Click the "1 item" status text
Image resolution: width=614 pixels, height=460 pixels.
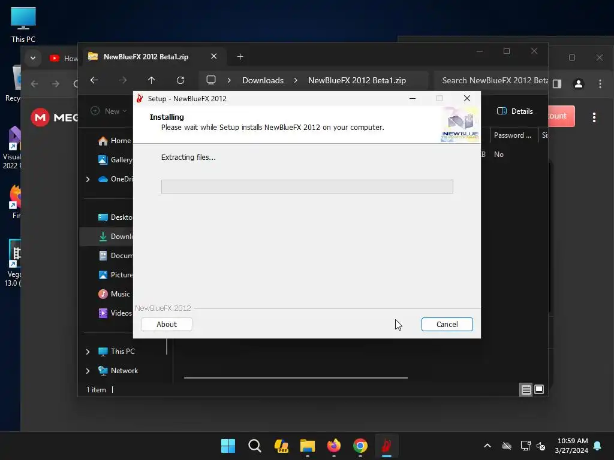click(96, 389)
